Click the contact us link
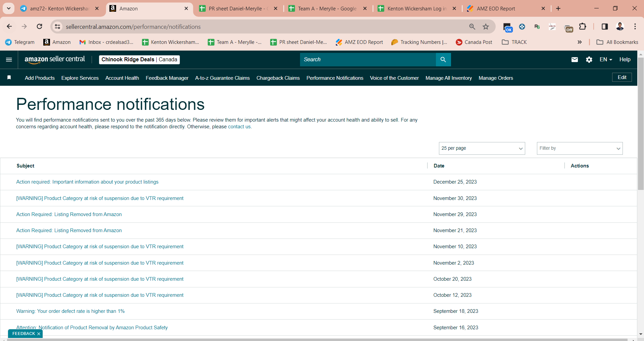 click(x=239, y=127)
